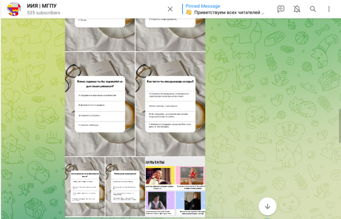Open the quiz image about being late to classes
The width and height of the screenshot is (341, 219).
click(170, 104)
